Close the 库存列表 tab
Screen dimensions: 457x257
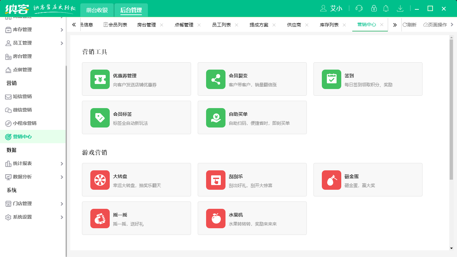345,24
